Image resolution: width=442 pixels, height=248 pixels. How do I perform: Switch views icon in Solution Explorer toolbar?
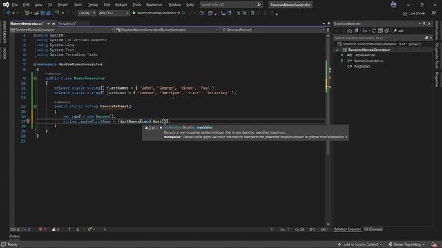tap(356, 30)
